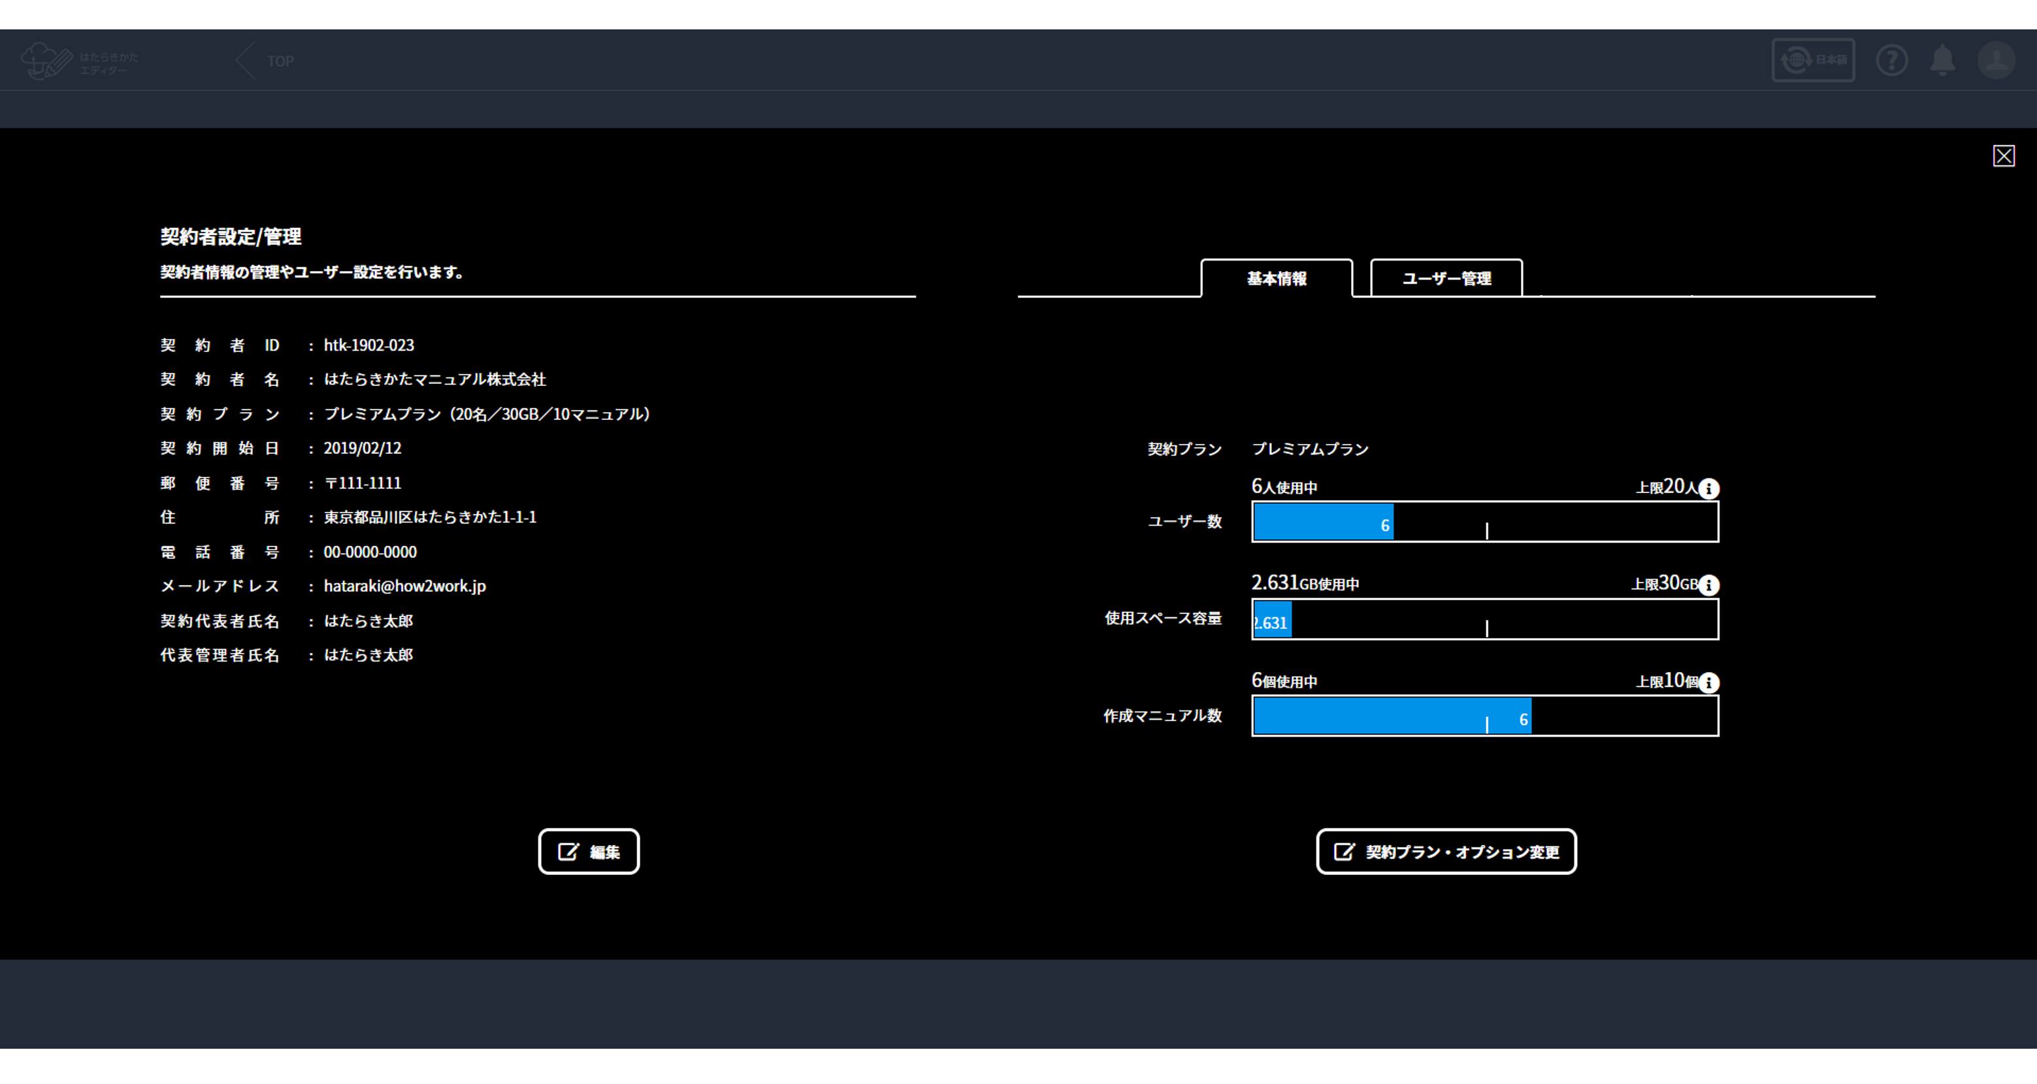Click the 契約者設定/管理 heading

click(230, 236)
